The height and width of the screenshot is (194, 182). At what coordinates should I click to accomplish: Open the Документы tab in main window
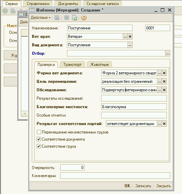click(x=68, y=4)
